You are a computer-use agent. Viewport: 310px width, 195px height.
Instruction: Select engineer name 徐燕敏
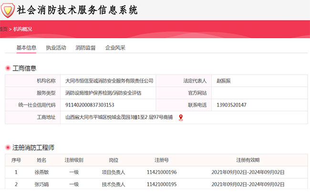[x=41, y=172]
